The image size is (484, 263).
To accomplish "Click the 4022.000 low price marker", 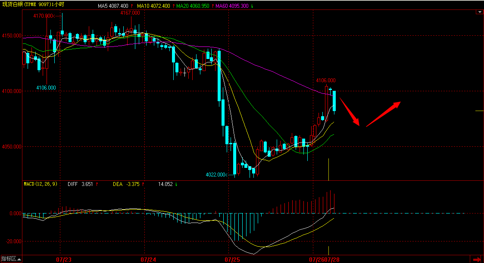I will click(217, 175).
